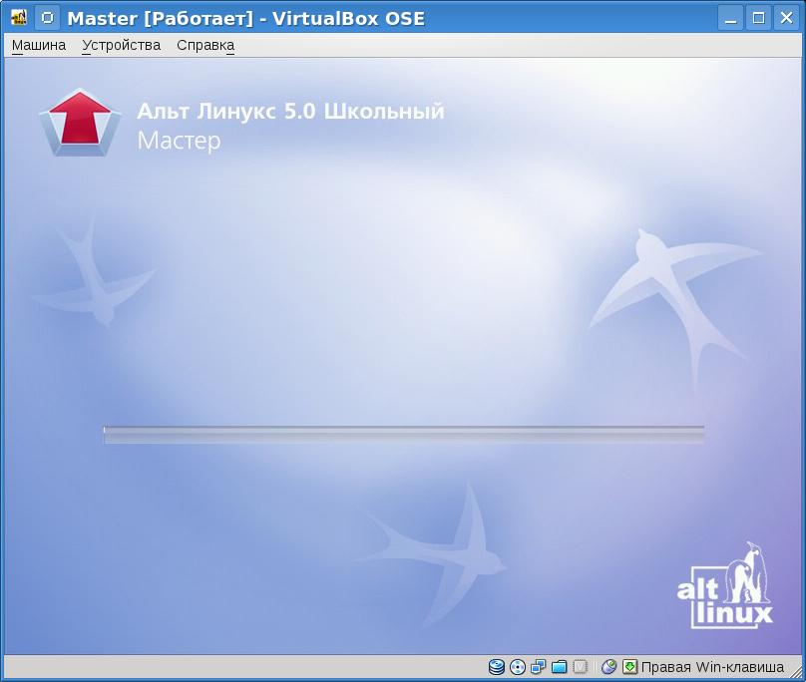Open the Устройства menu
Image resolution: width=806 pixels, height=682 pixels.
click(x=121, y=45)
